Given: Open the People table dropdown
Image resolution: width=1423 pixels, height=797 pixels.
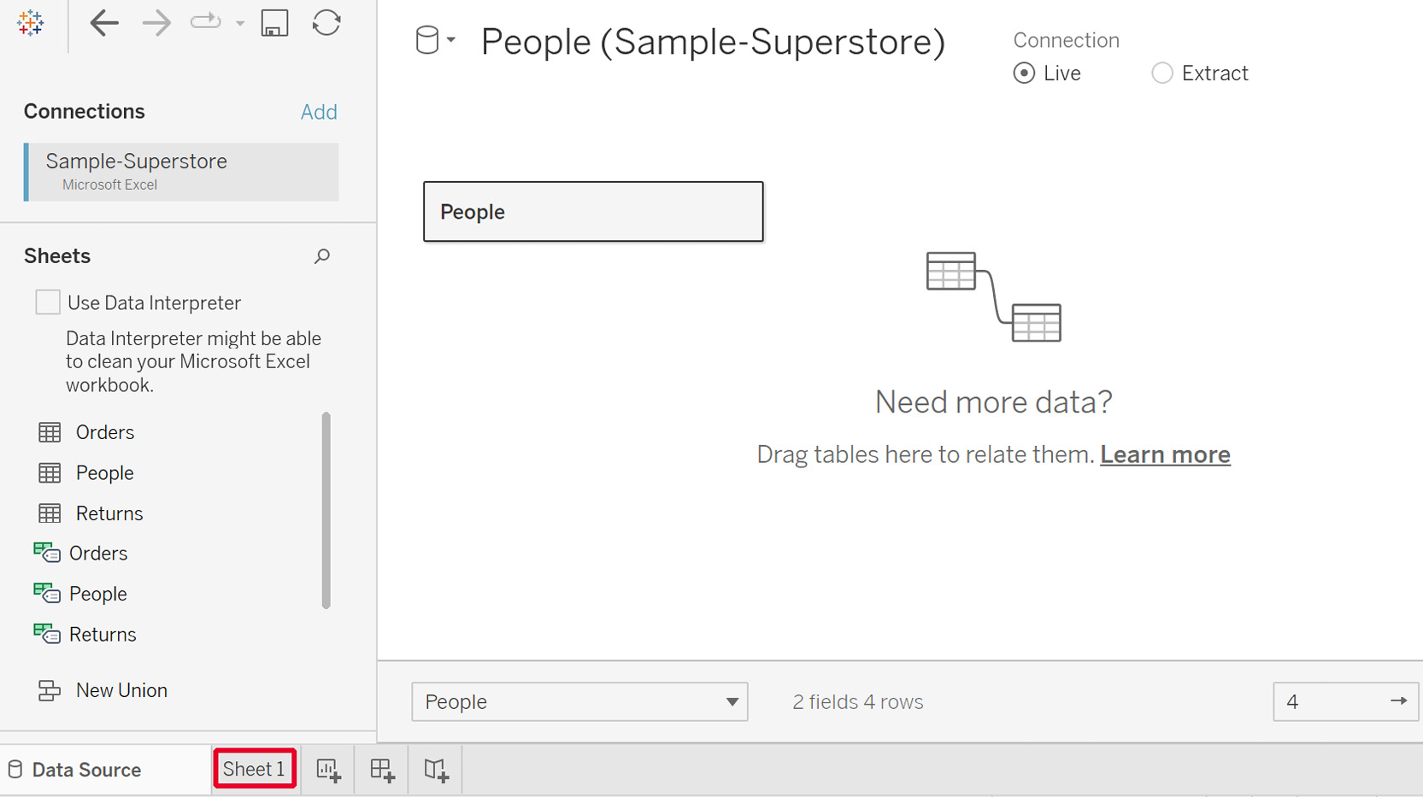Looking at the screenshot, I should click(x=579, y=702).
